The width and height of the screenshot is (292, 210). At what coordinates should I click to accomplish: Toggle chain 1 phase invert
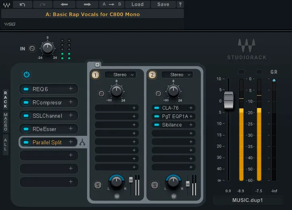click(101, 94)
